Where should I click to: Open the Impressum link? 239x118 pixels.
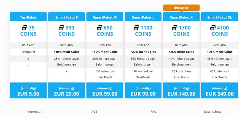[35, 112]
